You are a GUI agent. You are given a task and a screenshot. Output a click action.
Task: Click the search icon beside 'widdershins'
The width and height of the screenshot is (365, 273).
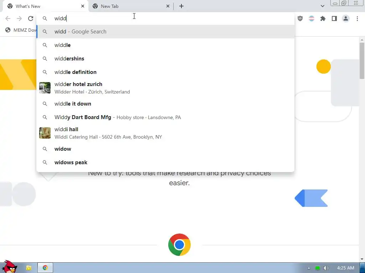(45, 59)
